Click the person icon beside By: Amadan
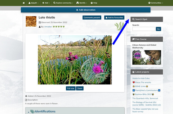Screen dimensions: 173x114 tap(40, 27)
